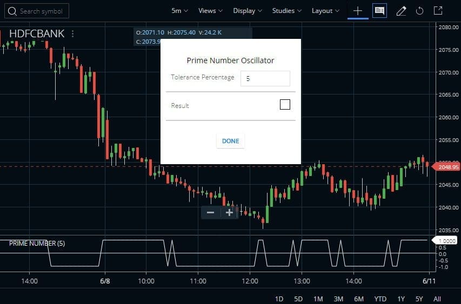The image size is (461, 304).
Task: Click the search magnifier icon
Action: (12, 11)
